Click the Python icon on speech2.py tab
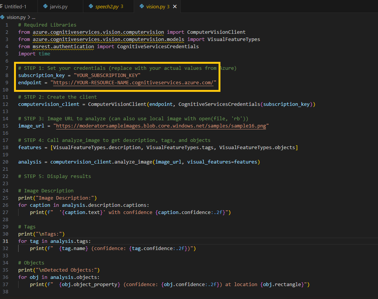 coord(91,6)
